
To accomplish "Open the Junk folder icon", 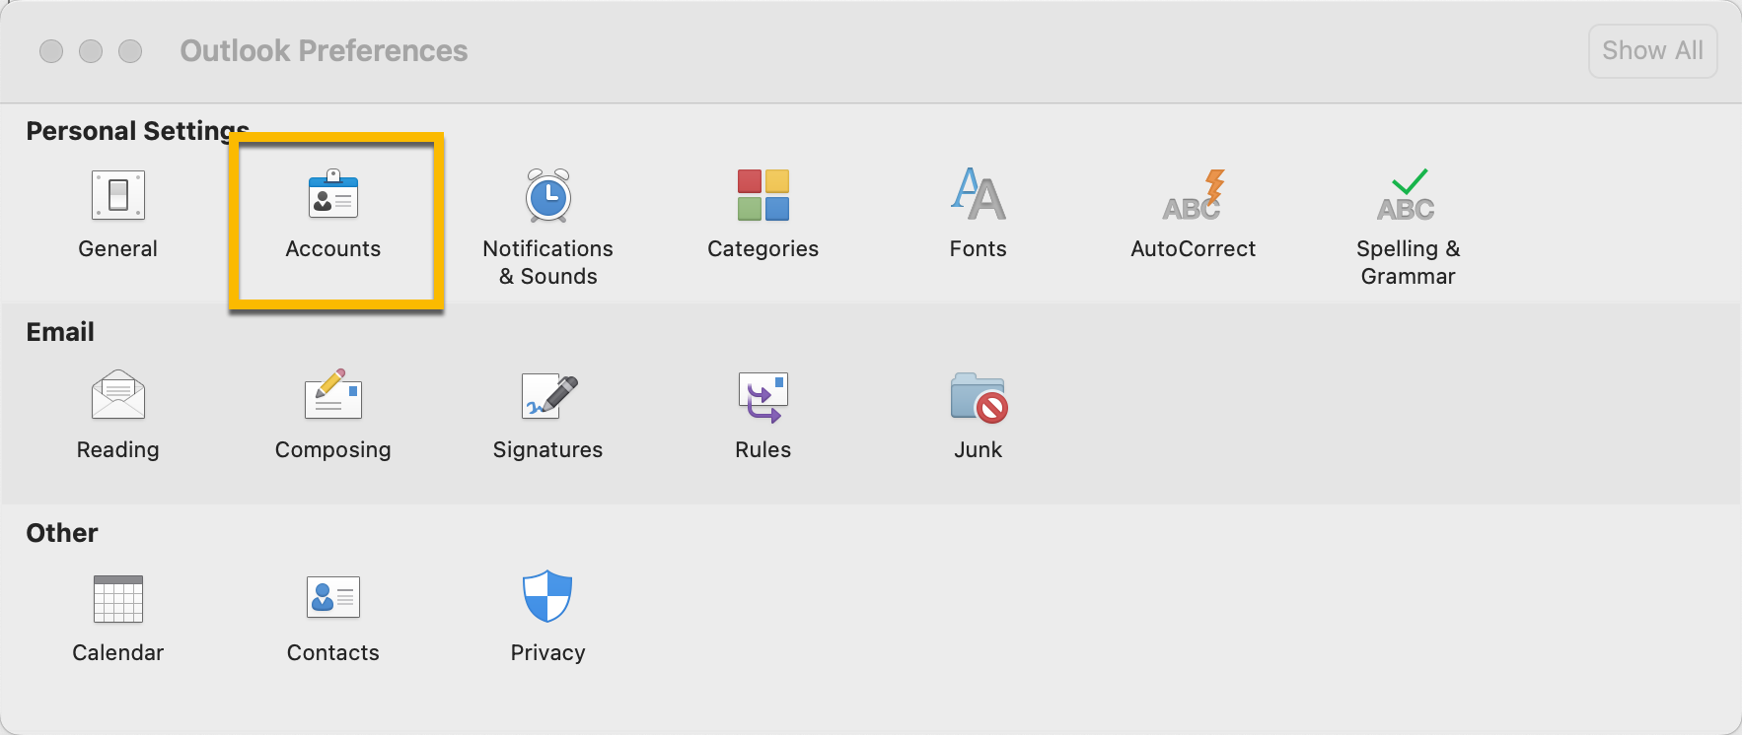I will coord(979,397).
